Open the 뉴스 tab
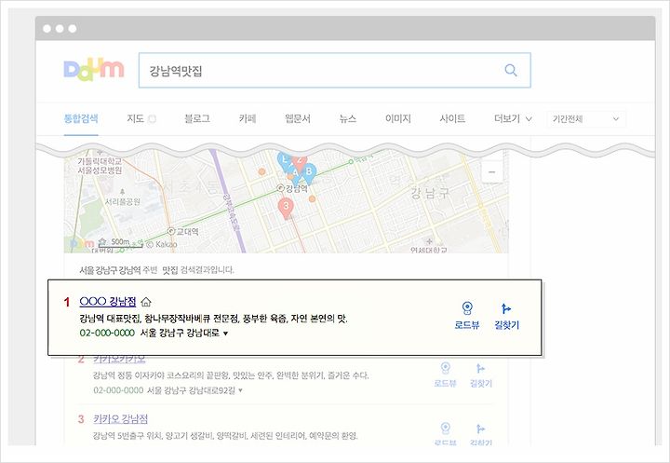 (x=348, y=118)
